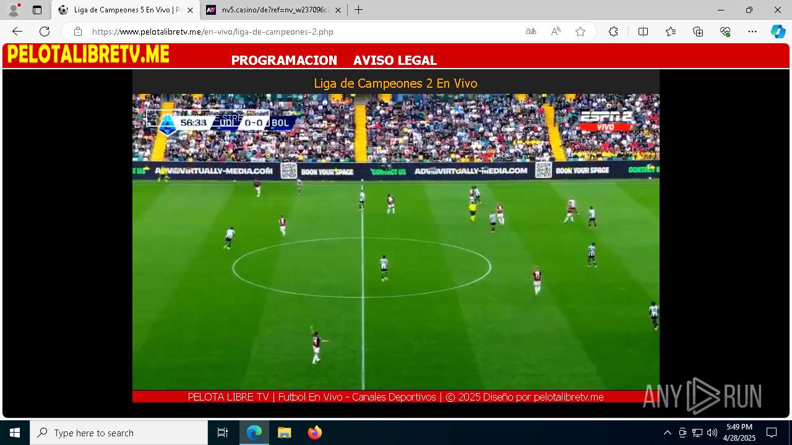Open the Windows Start menu
Image resolution: width=792 pixels, height=445 pixels.
15,433
